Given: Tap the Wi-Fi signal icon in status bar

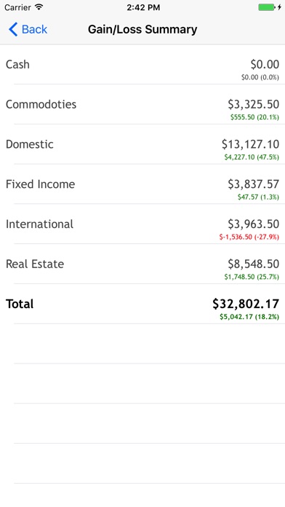Looking at the screenshot, I should (39, 7).
